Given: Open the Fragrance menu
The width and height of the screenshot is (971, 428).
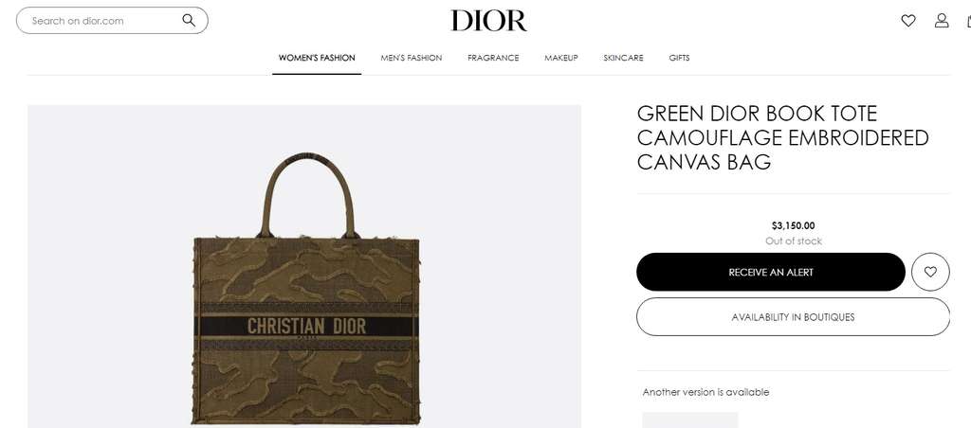Looking at the screenshot, I should tap(493, 58).
